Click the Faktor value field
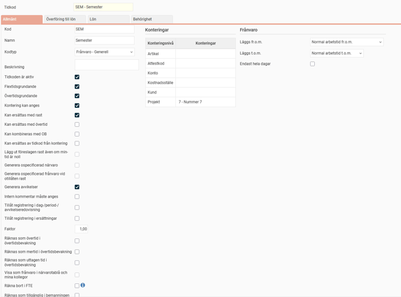This screenshot has height=297, width=401. click(x=82, y=229)
